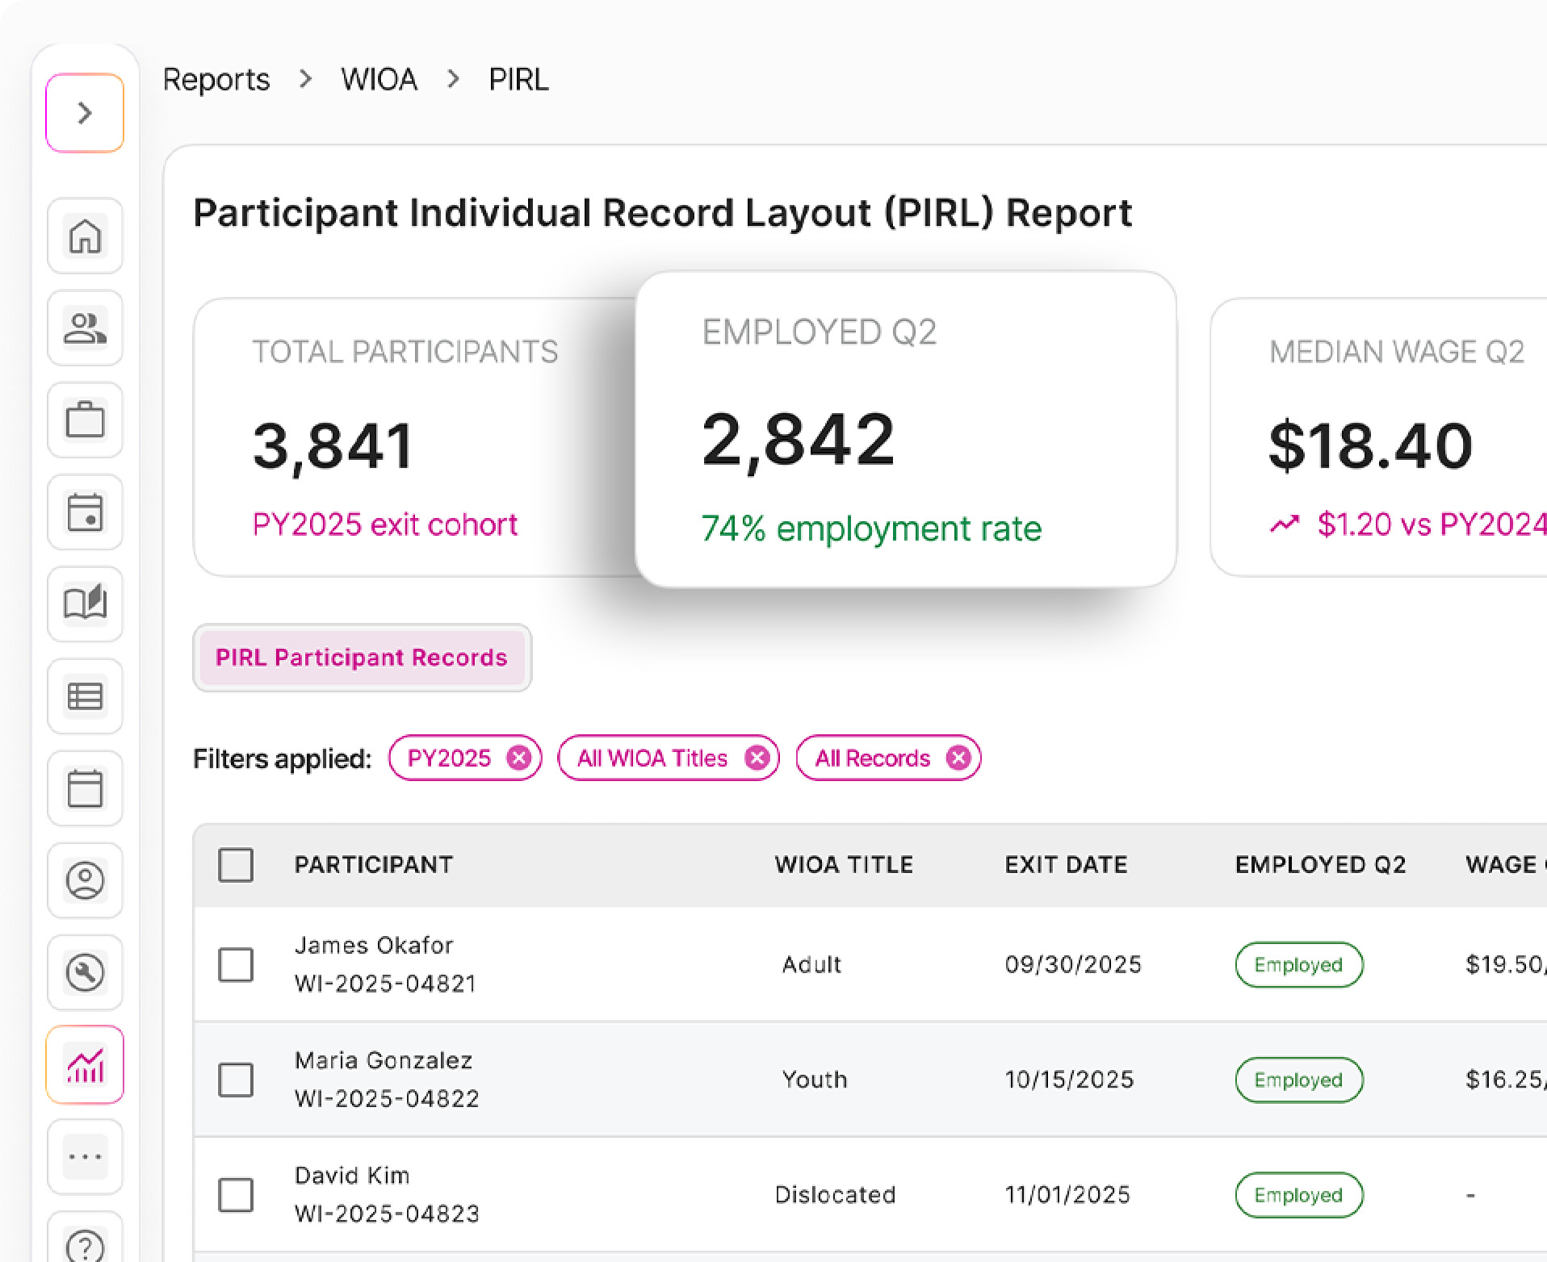Toggle the select-all checkbox in table header
Image resolution: width=1547 pixels, height=1262 pixels.
236,865
